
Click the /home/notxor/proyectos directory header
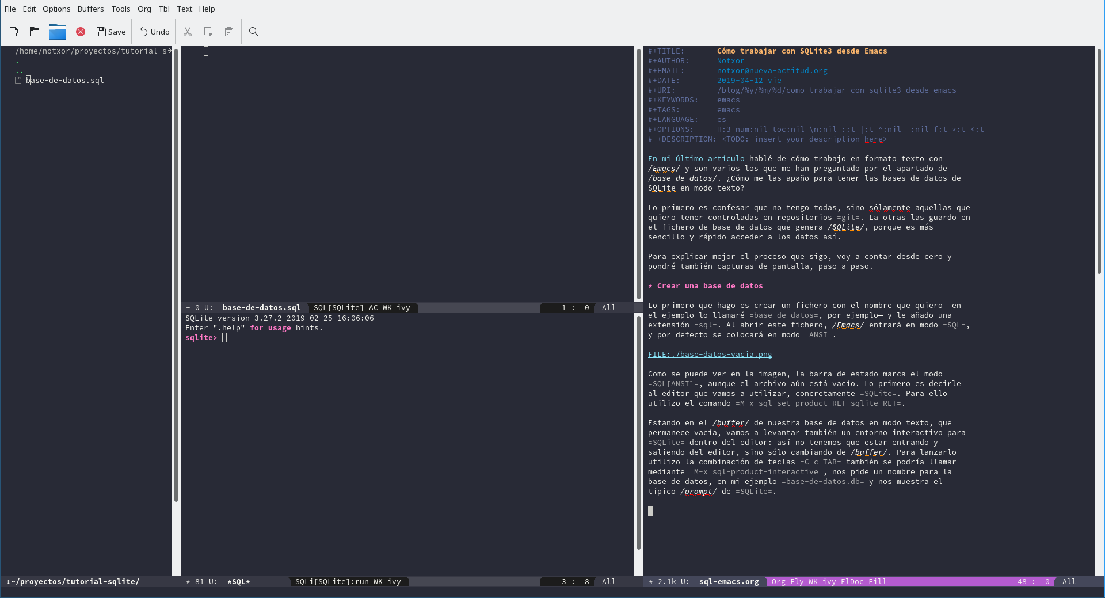tap(92, 51)
